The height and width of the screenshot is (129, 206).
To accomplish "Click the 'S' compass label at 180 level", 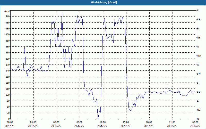I will pyautogui.click(x=198, y=83).
